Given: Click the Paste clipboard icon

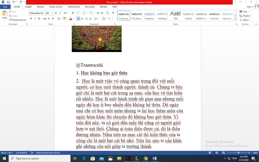Looking at the screenshot, I should pyautogui.click(x=5, y=13).
